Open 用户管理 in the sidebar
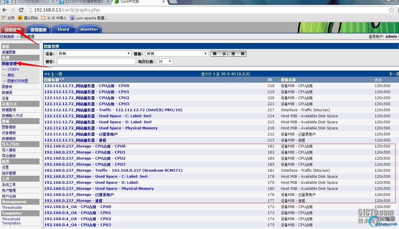399x229 pixels. (9, 190)
